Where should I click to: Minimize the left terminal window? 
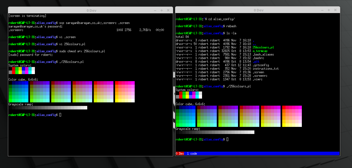(155, 10)
